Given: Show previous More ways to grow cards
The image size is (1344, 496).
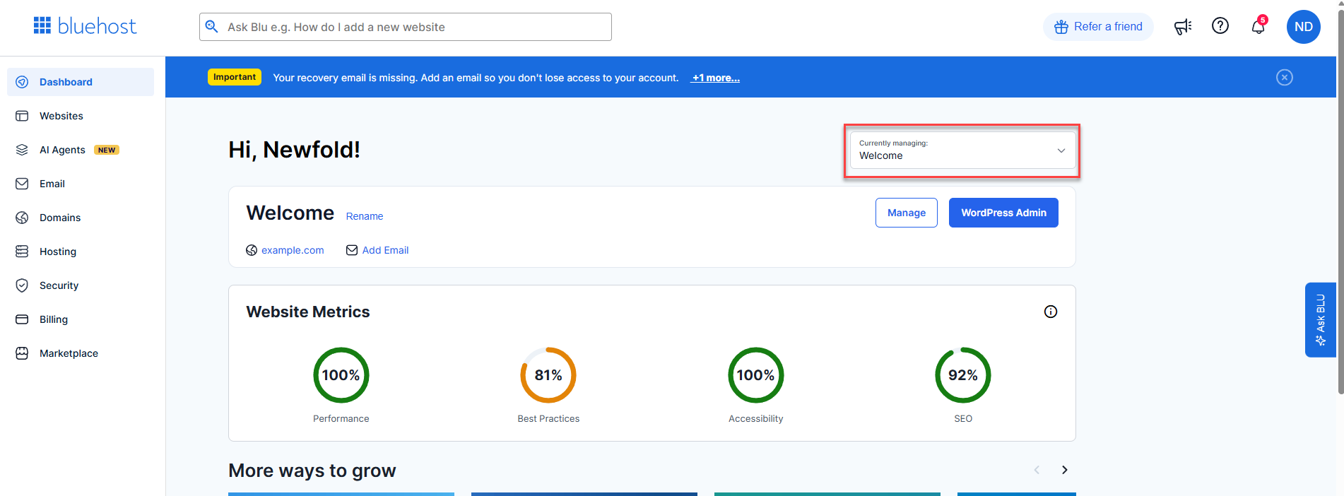Looking at the screenshot, I should tap(1037, 470).
